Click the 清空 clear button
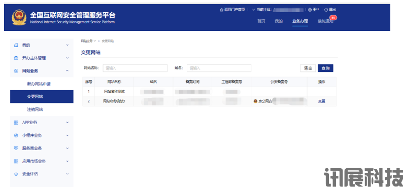 (308, 68)
